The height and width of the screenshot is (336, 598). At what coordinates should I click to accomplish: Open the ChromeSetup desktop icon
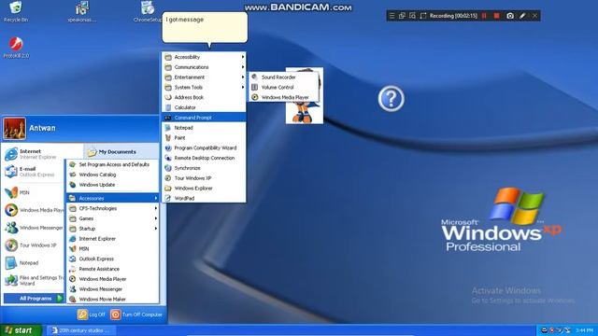[x=148, y=12]
